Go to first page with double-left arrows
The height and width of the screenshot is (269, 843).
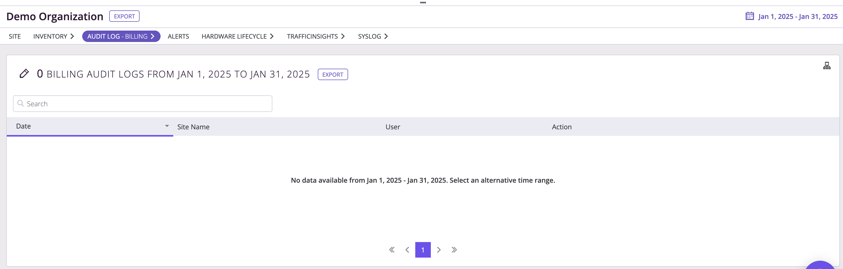click(392, 250)
